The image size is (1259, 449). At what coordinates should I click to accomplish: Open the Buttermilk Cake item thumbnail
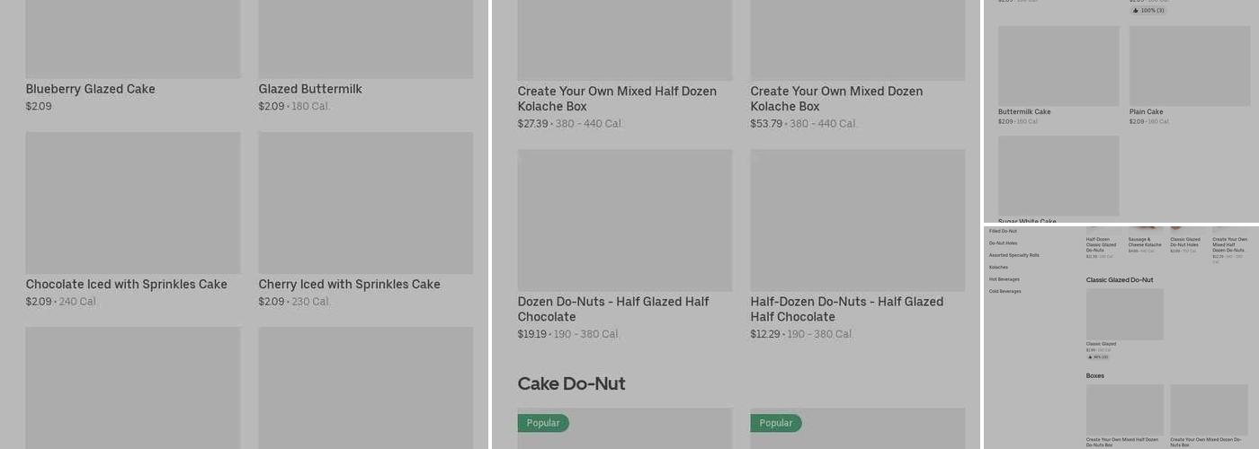(x=1058, y=66)
